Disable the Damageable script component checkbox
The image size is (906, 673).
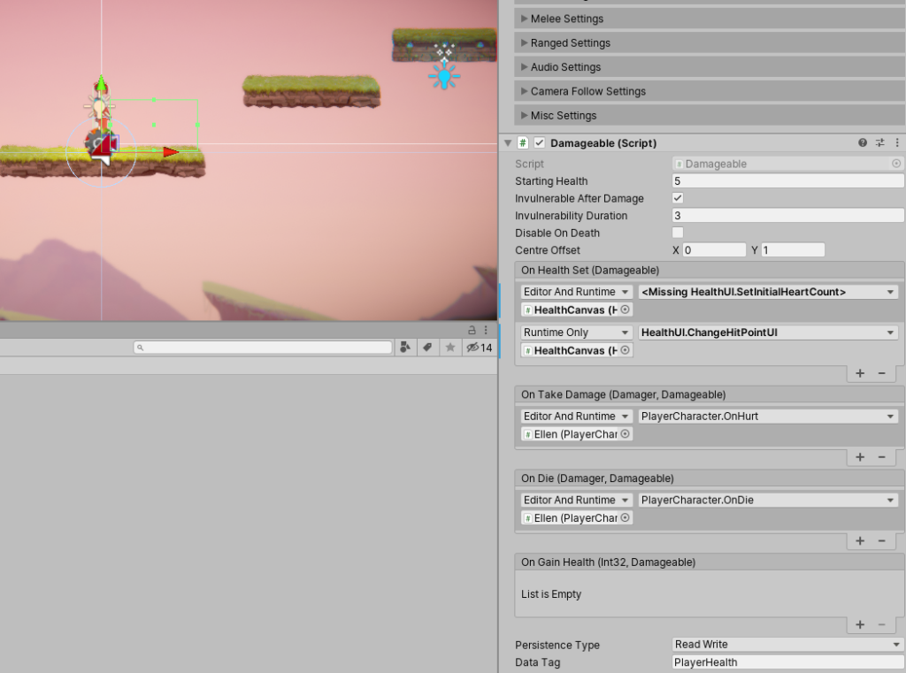point(540,142)
